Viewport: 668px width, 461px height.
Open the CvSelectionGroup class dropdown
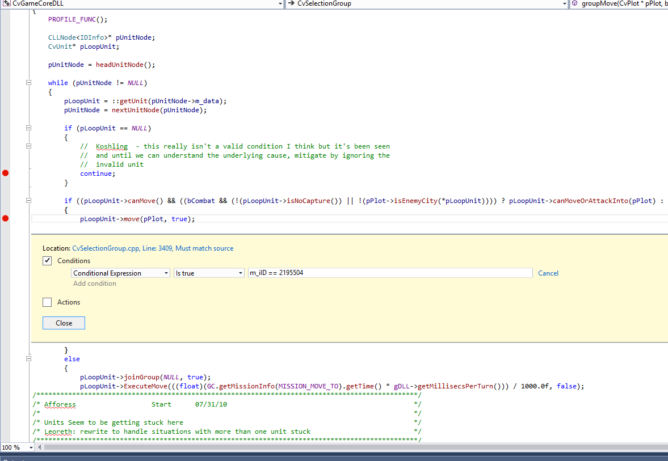point(565,3)
